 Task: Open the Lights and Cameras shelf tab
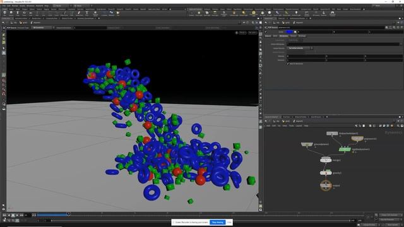(x=195, y=9)
